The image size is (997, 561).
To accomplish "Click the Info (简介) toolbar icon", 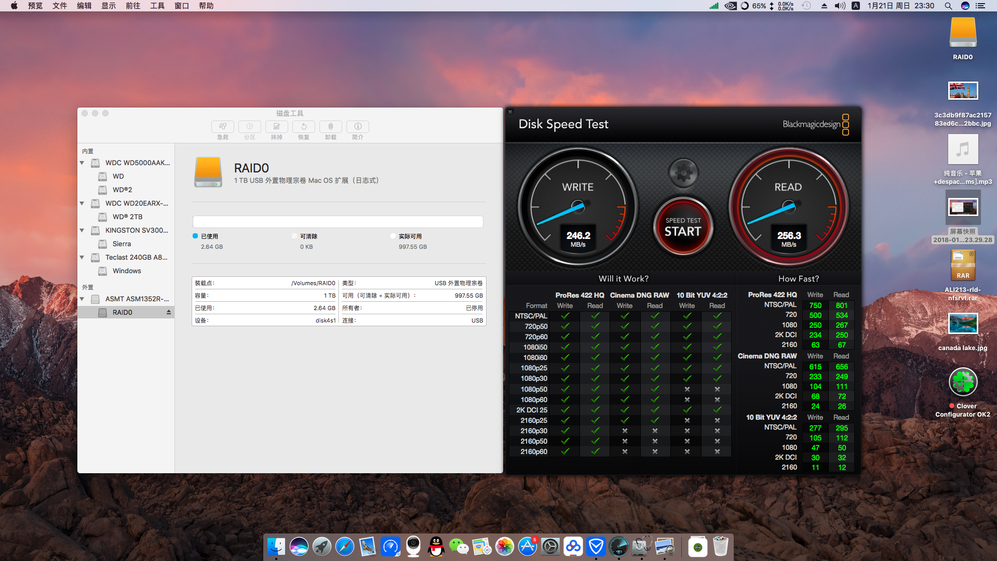I will point(358,127).
